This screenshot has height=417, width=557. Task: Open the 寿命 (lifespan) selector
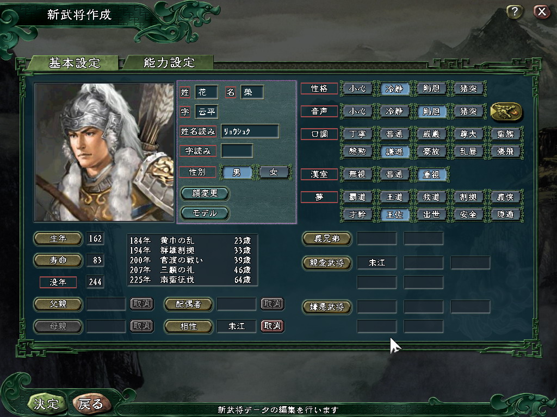(x=58, y=260)
